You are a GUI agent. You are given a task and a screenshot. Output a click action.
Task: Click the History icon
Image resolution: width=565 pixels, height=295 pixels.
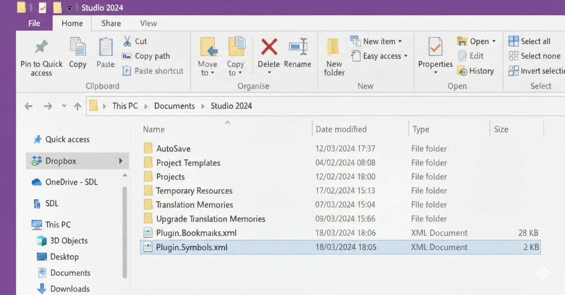click(x=463, y=71)
